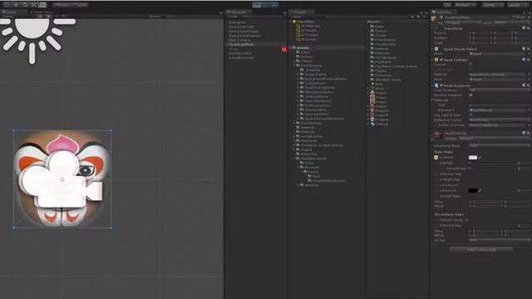Click the yellow Favorites star icon
This screenshot has width=532, height=299.
pyautogui.click(x=294, y=22)
